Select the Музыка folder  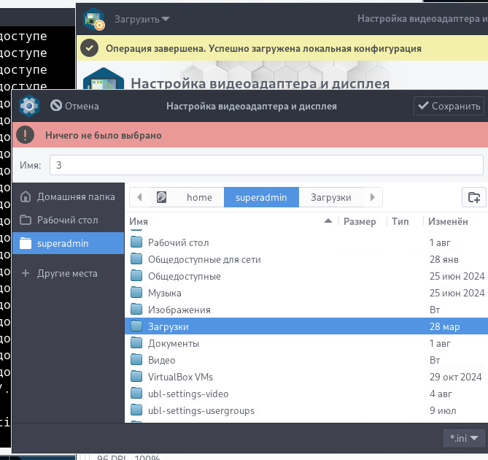point(306,293)
